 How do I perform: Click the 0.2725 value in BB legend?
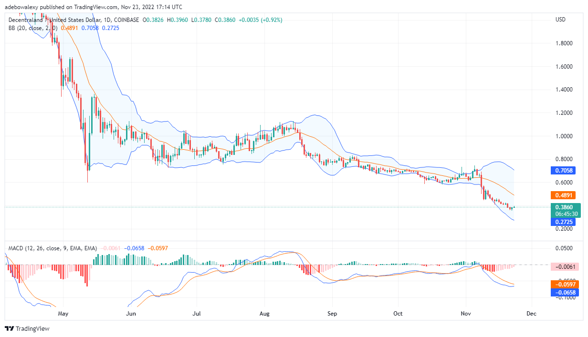pos(111,28)
